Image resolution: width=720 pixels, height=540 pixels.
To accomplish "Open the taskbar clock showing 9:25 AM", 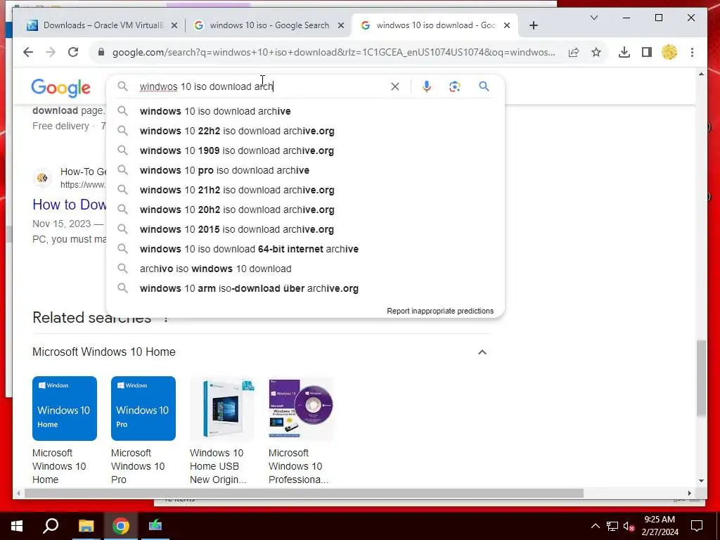I will pos(660,526).
